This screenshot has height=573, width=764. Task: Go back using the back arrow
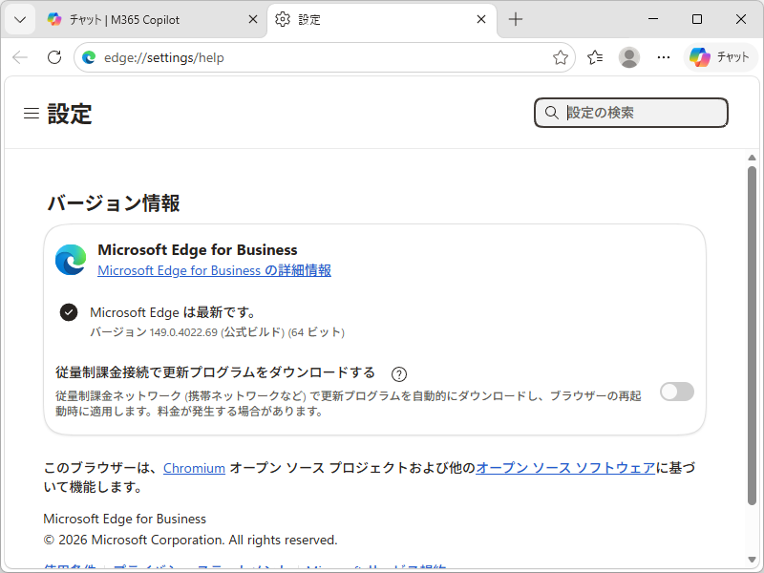tap(20, 57)
